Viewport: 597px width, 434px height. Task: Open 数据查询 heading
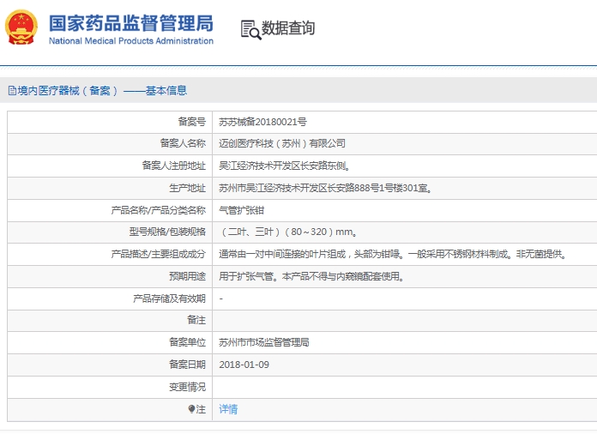288,28
